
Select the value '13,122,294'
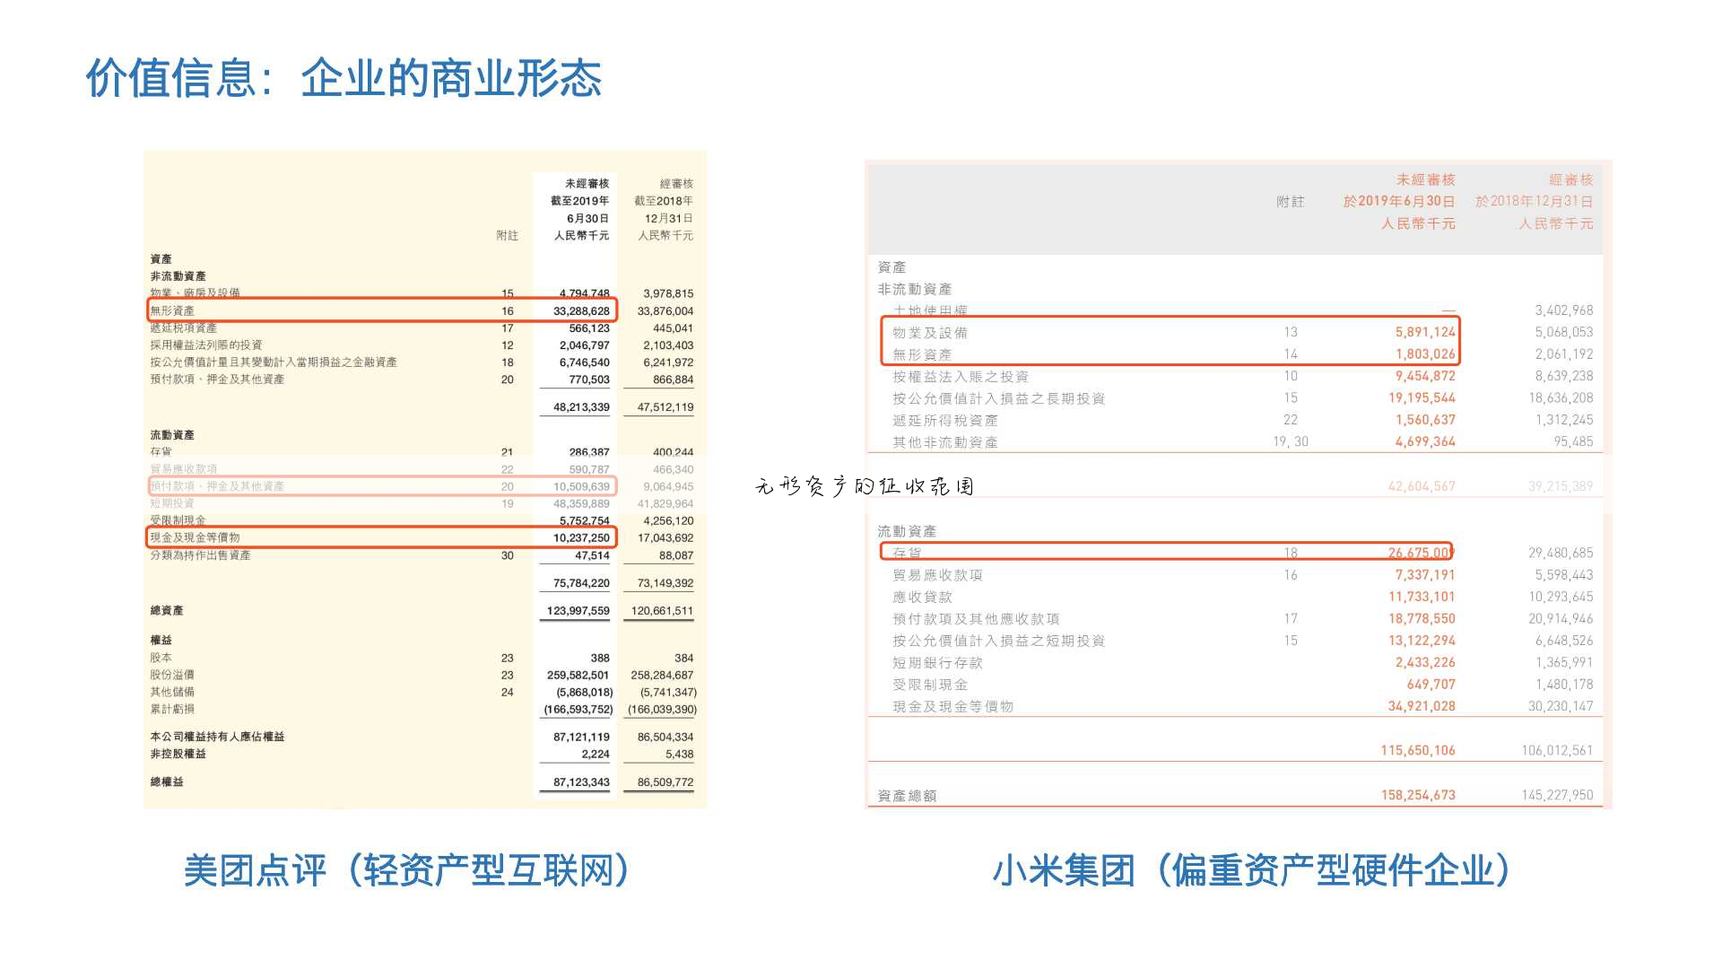click(1422, 642)
